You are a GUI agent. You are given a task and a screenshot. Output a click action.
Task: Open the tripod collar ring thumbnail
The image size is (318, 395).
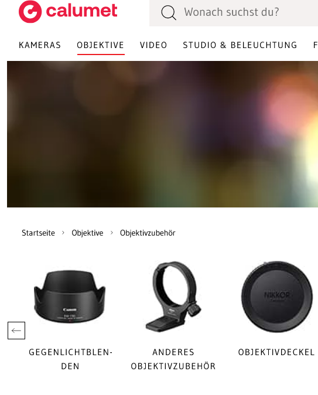point(173,297)
